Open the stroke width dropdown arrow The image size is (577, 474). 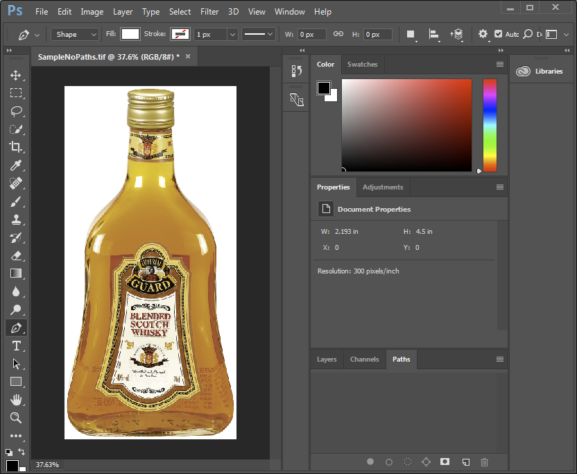232,34
